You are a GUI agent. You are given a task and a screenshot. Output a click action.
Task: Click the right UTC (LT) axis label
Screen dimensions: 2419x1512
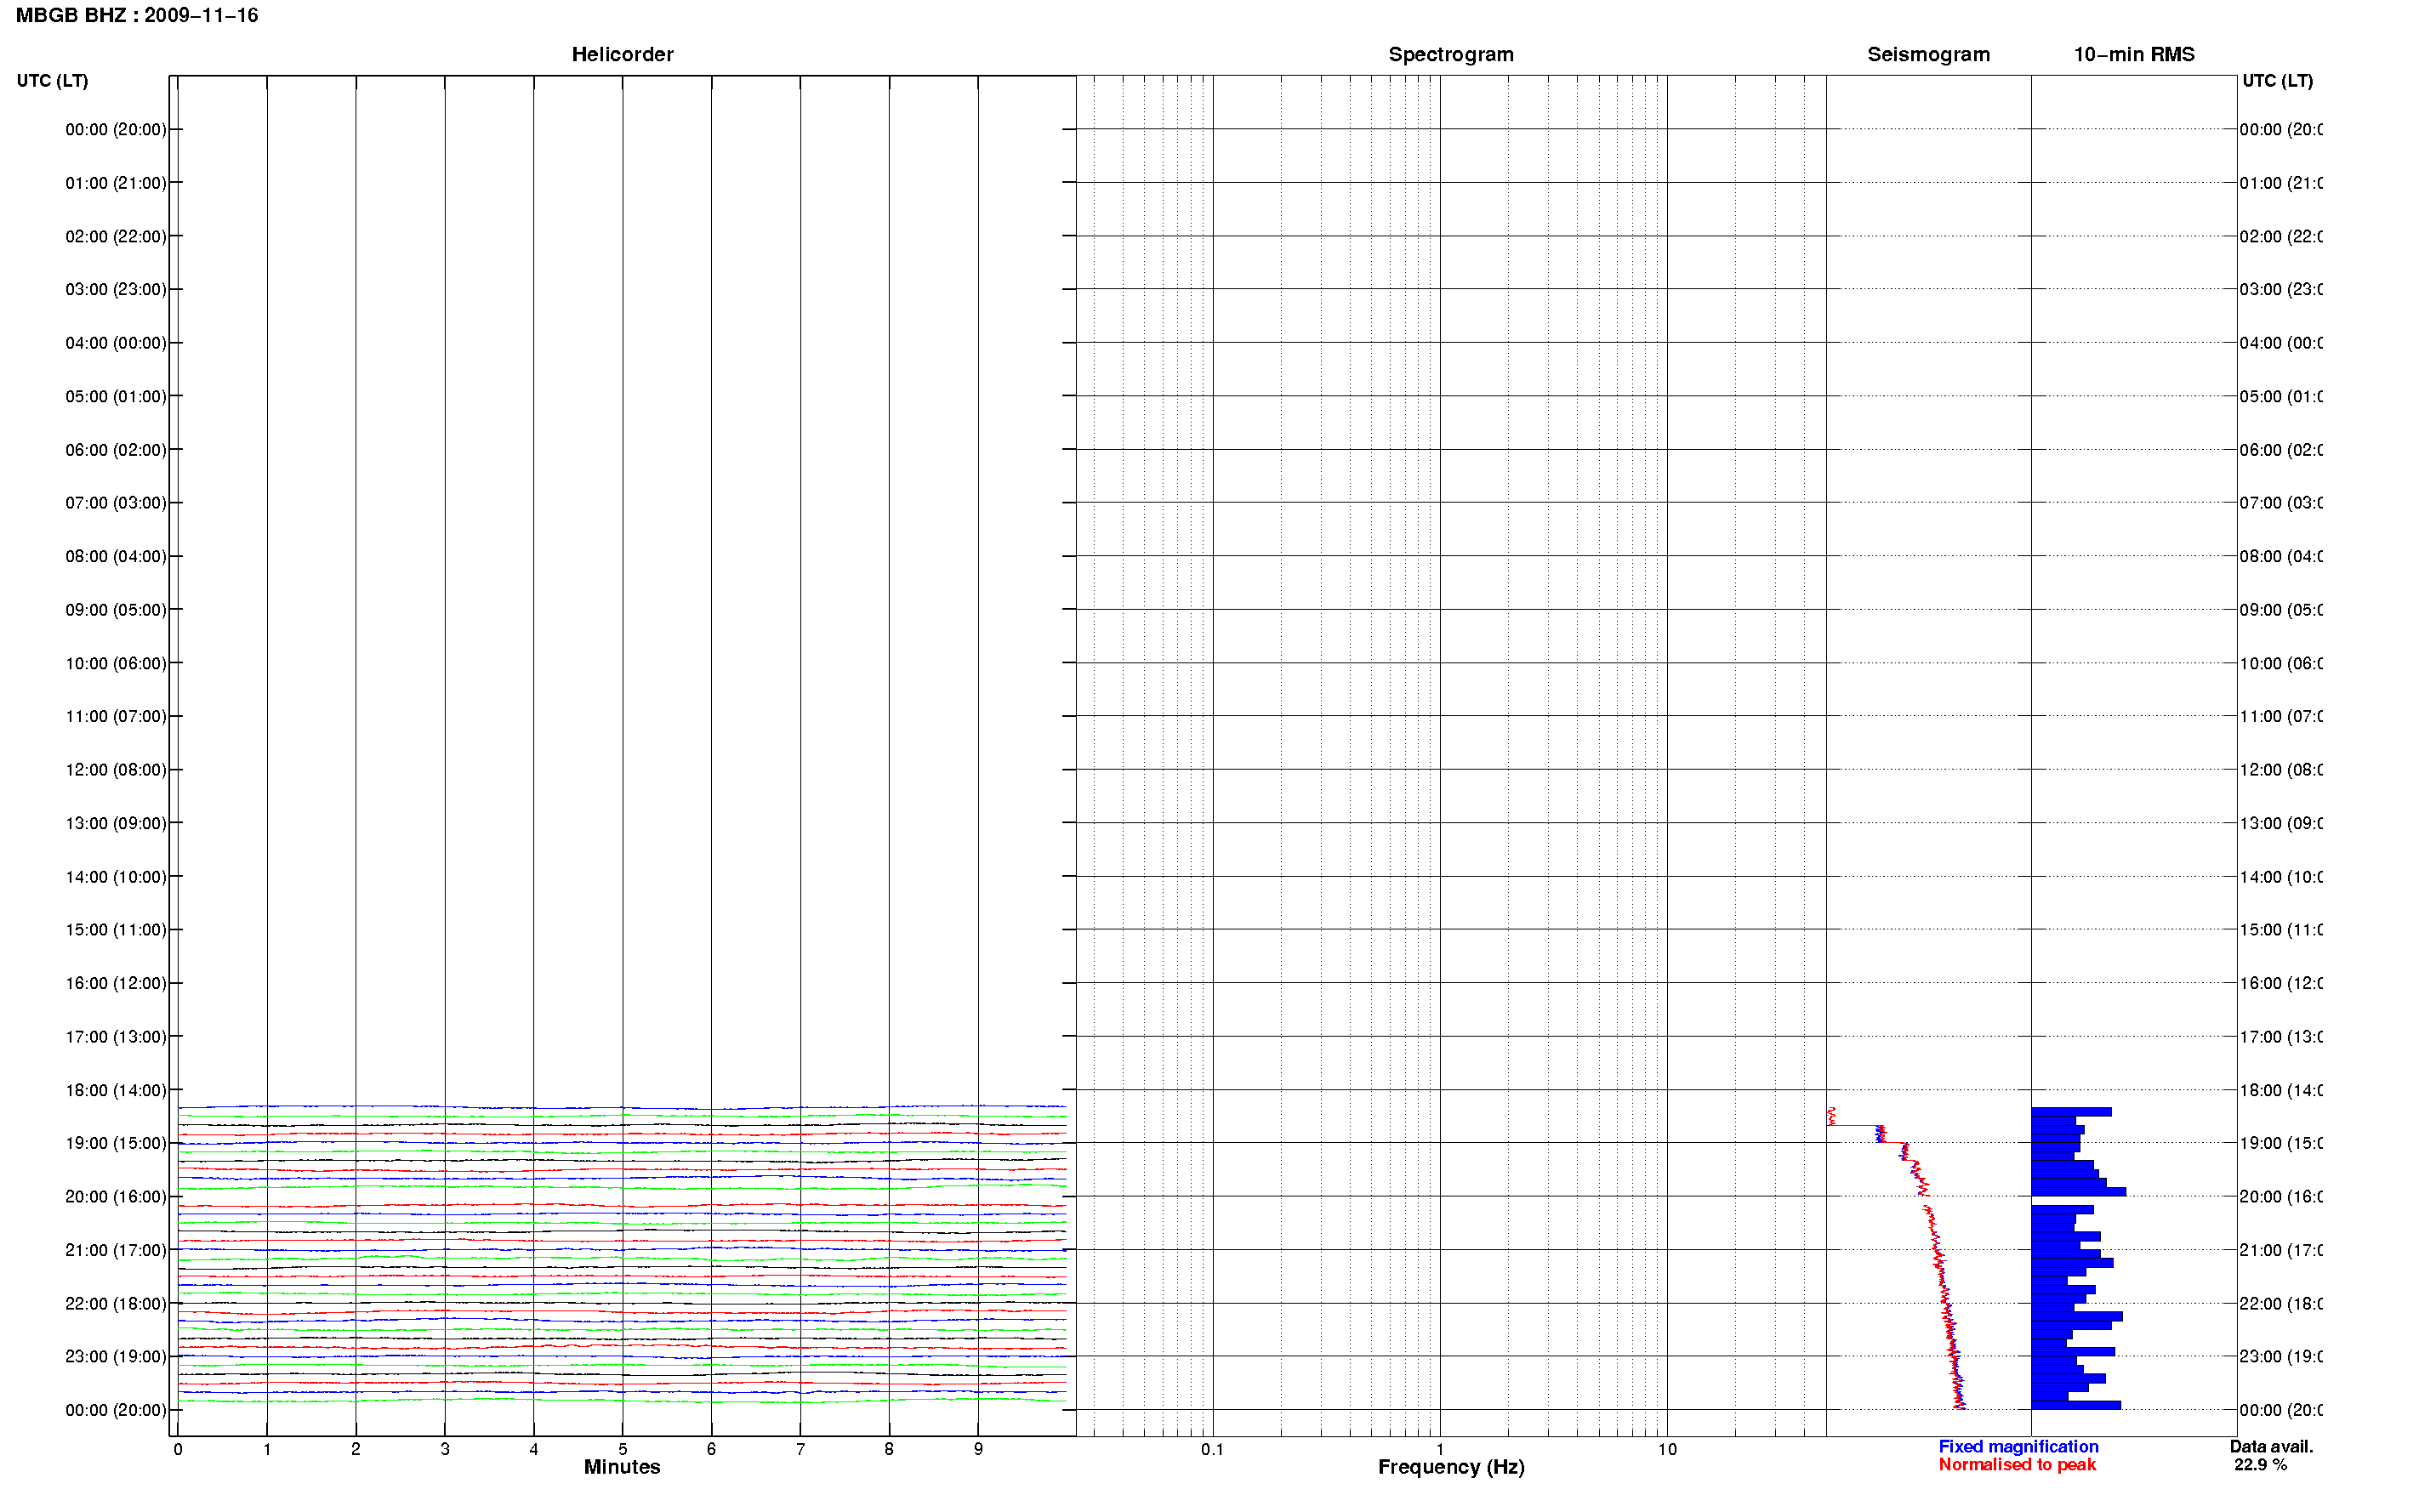[x=2277, y=81]
